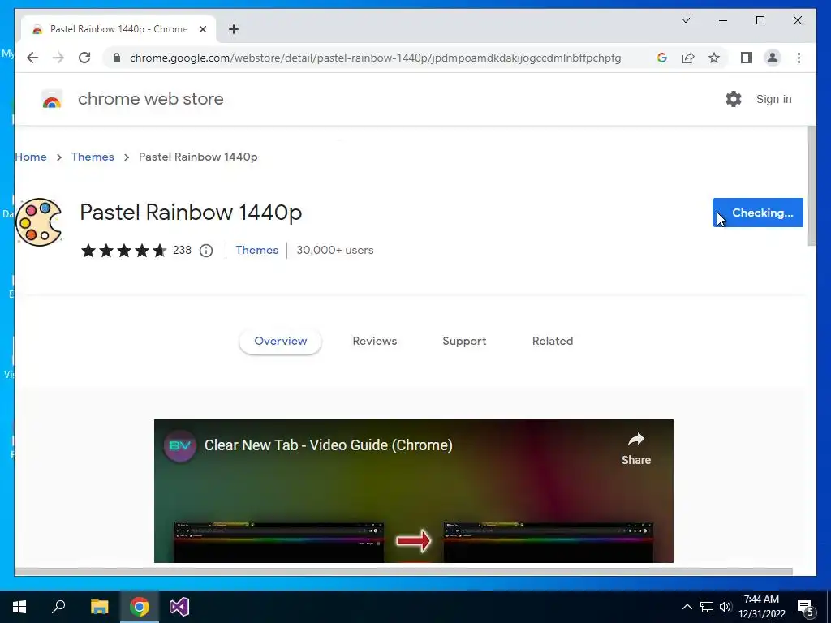Image resolution: width=831 pixels, height=623 pixels.
Task: View site information lock icon
Action: tap(117, 58)
